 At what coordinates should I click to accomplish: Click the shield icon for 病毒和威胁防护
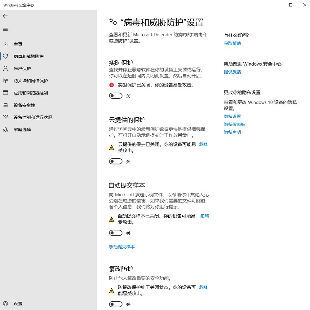click(6, 56)
